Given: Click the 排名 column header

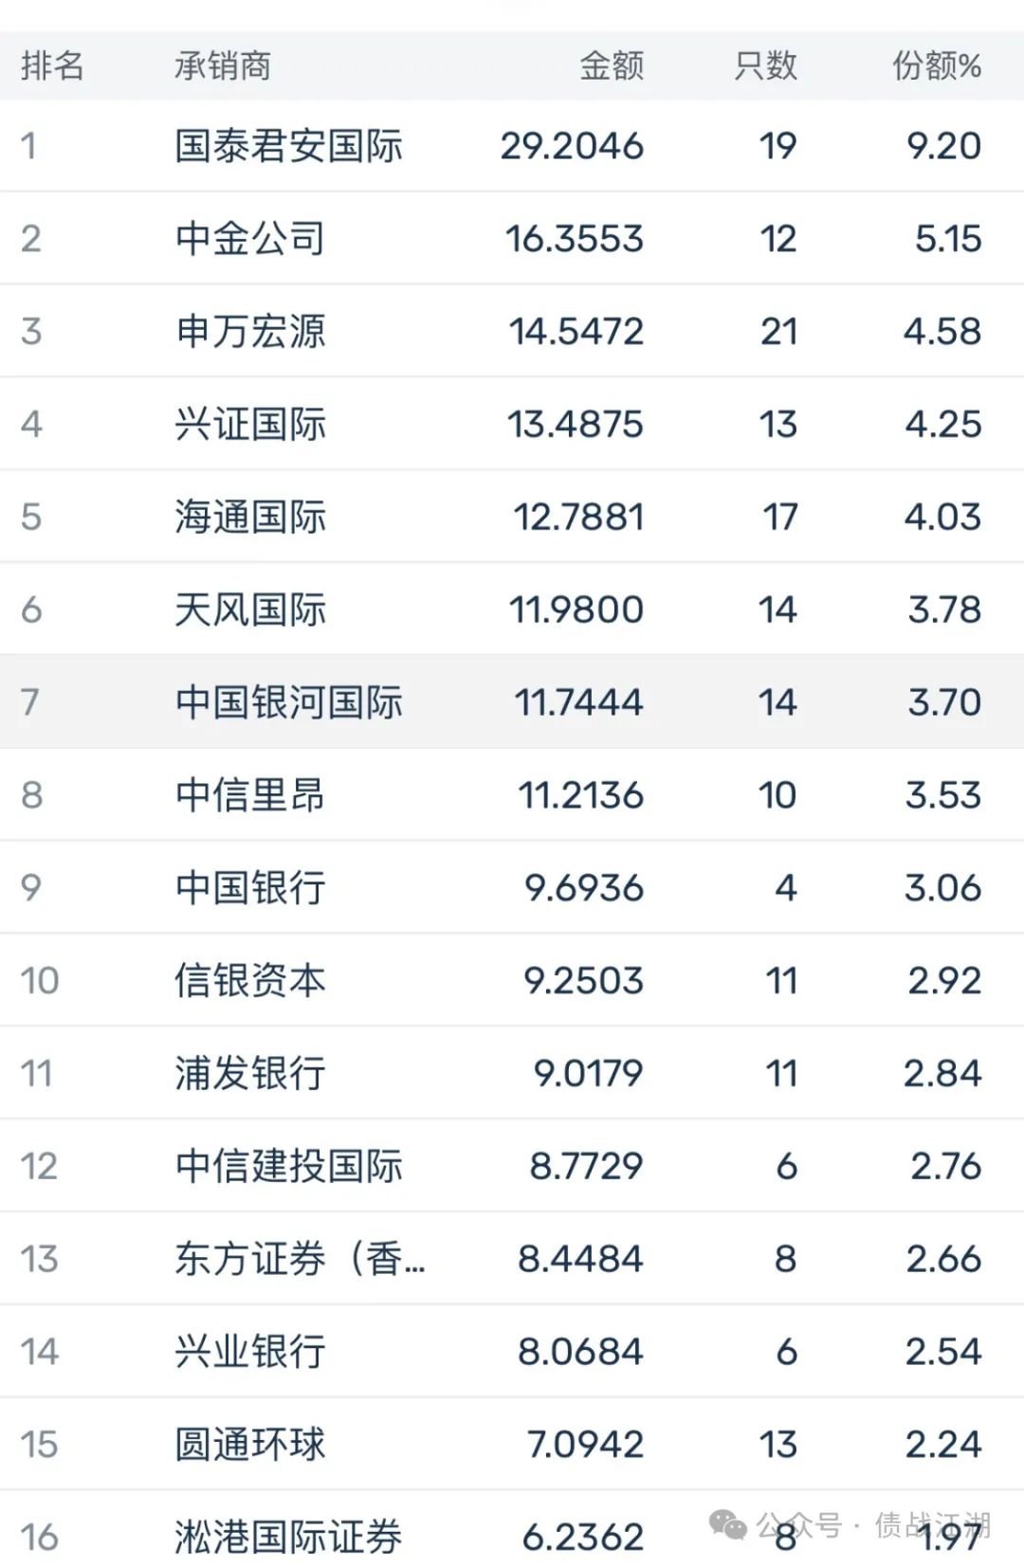Looking at the screenshot, I should click(53, 65).
